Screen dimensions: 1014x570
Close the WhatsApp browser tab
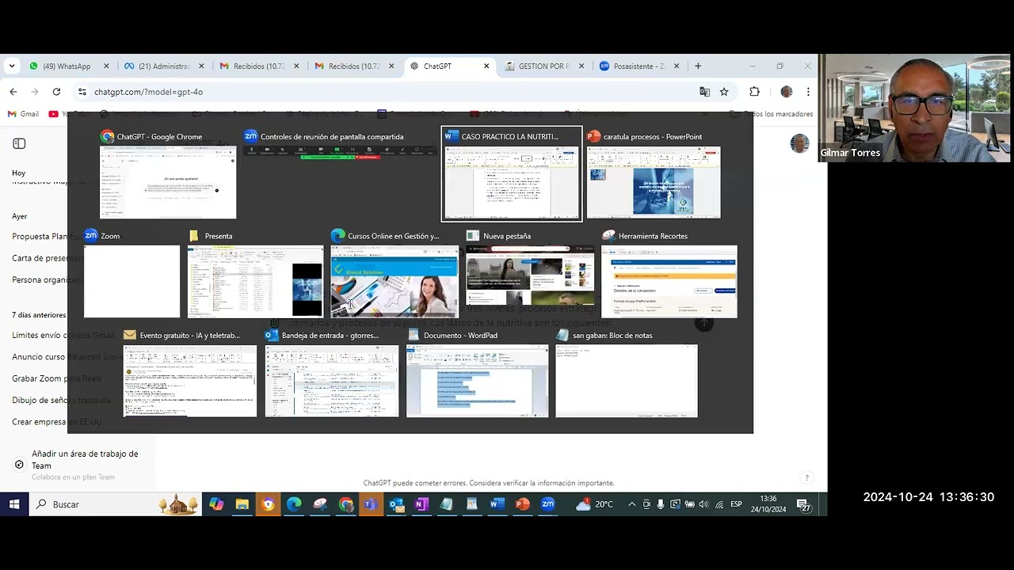tap(106, 66)
